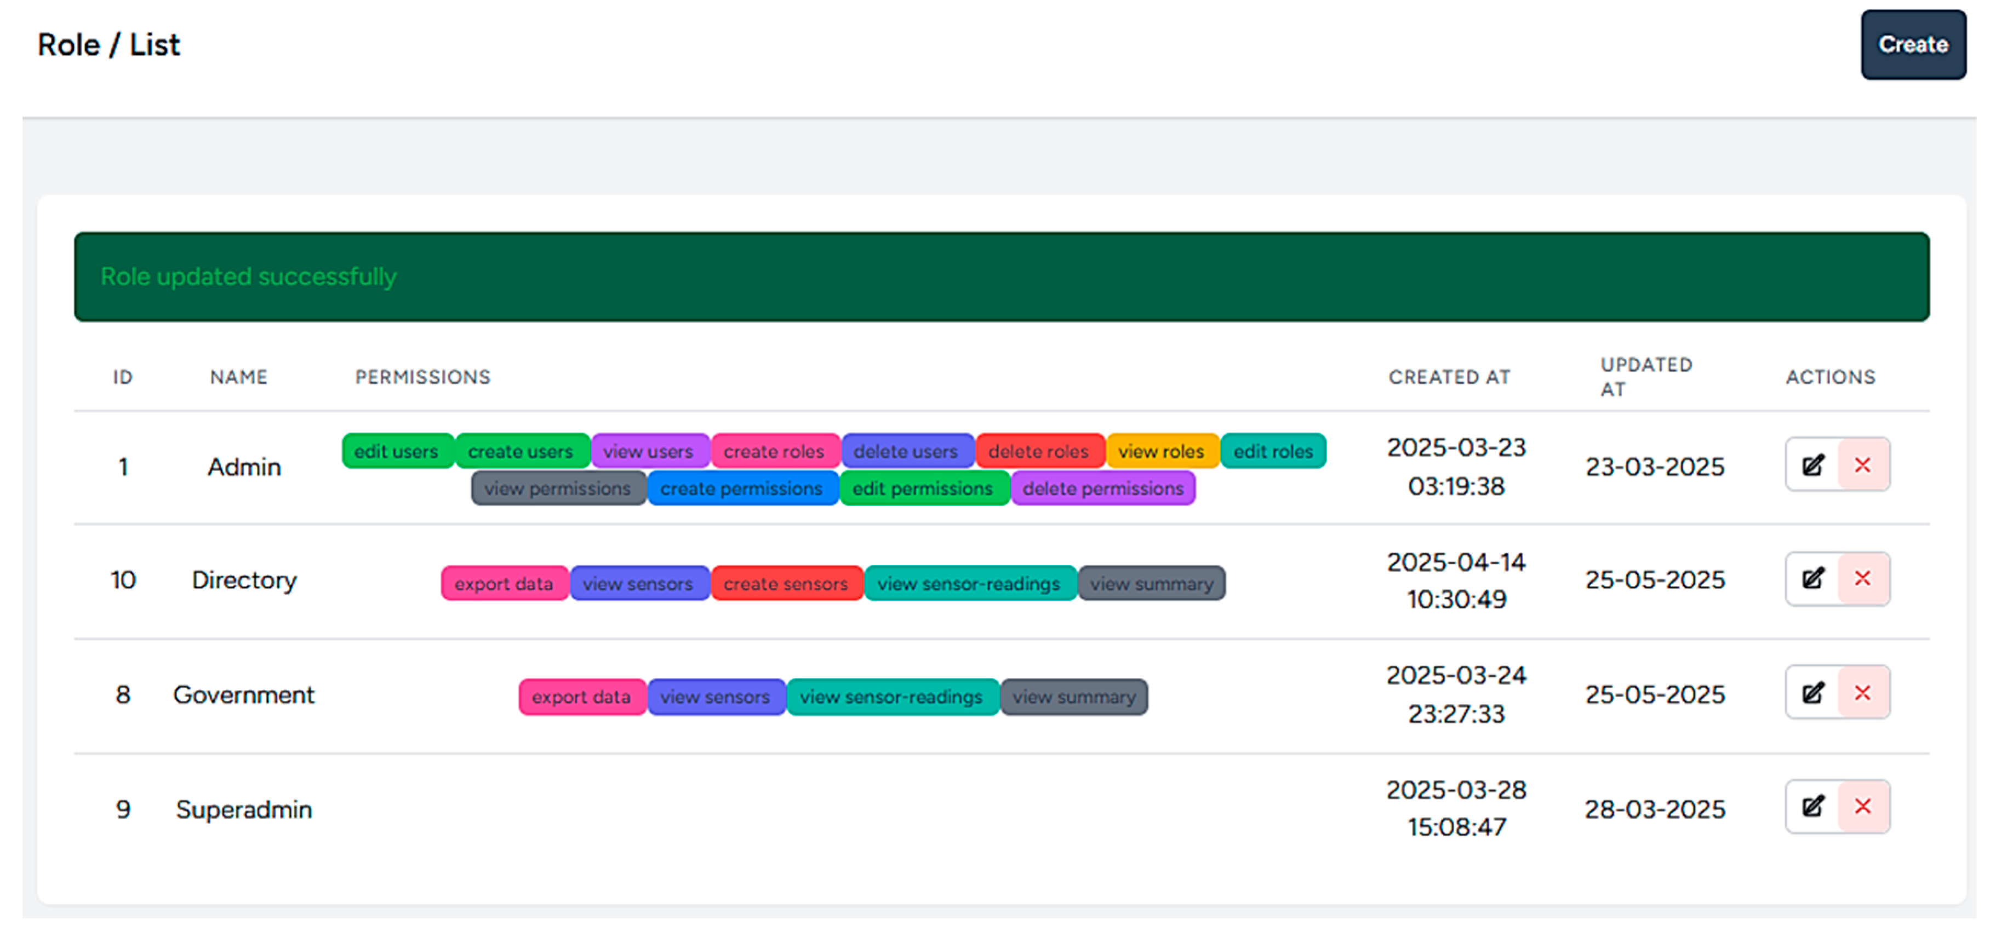Delete the Admin role with red X

[1863, 464]
